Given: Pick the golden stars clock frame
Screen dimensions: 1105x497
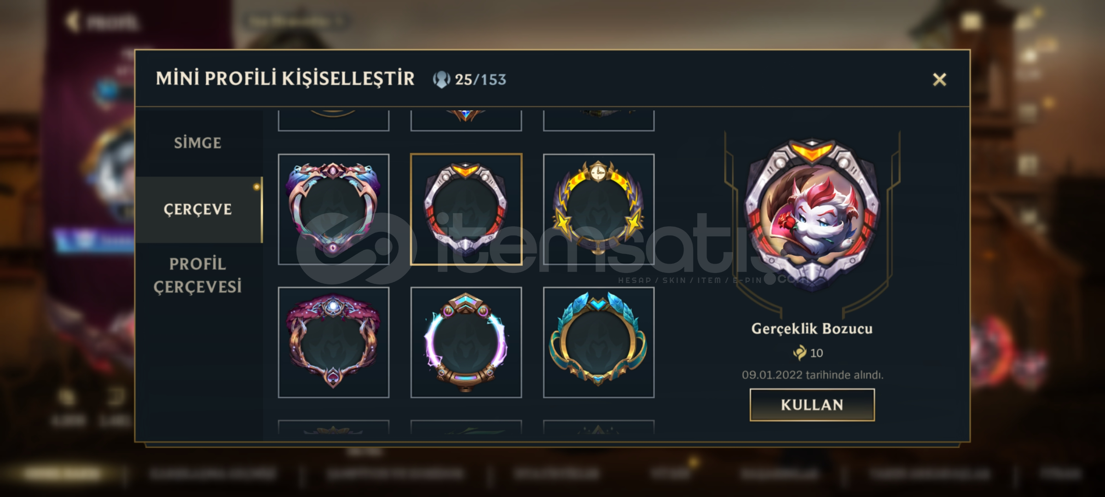Looking at the screenshot, I should tap(599, 209).
